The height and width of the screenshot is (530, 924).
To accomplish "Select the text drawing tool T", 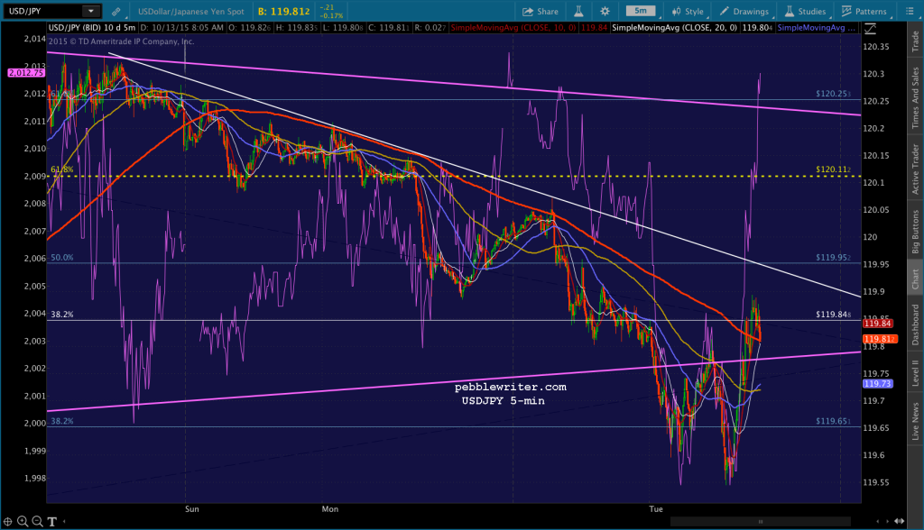I will point(51,521).
